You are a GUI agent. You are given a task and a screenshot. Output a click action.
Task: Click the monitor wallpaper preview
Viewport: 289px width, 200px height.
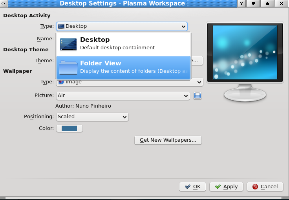tap(245, 52)
